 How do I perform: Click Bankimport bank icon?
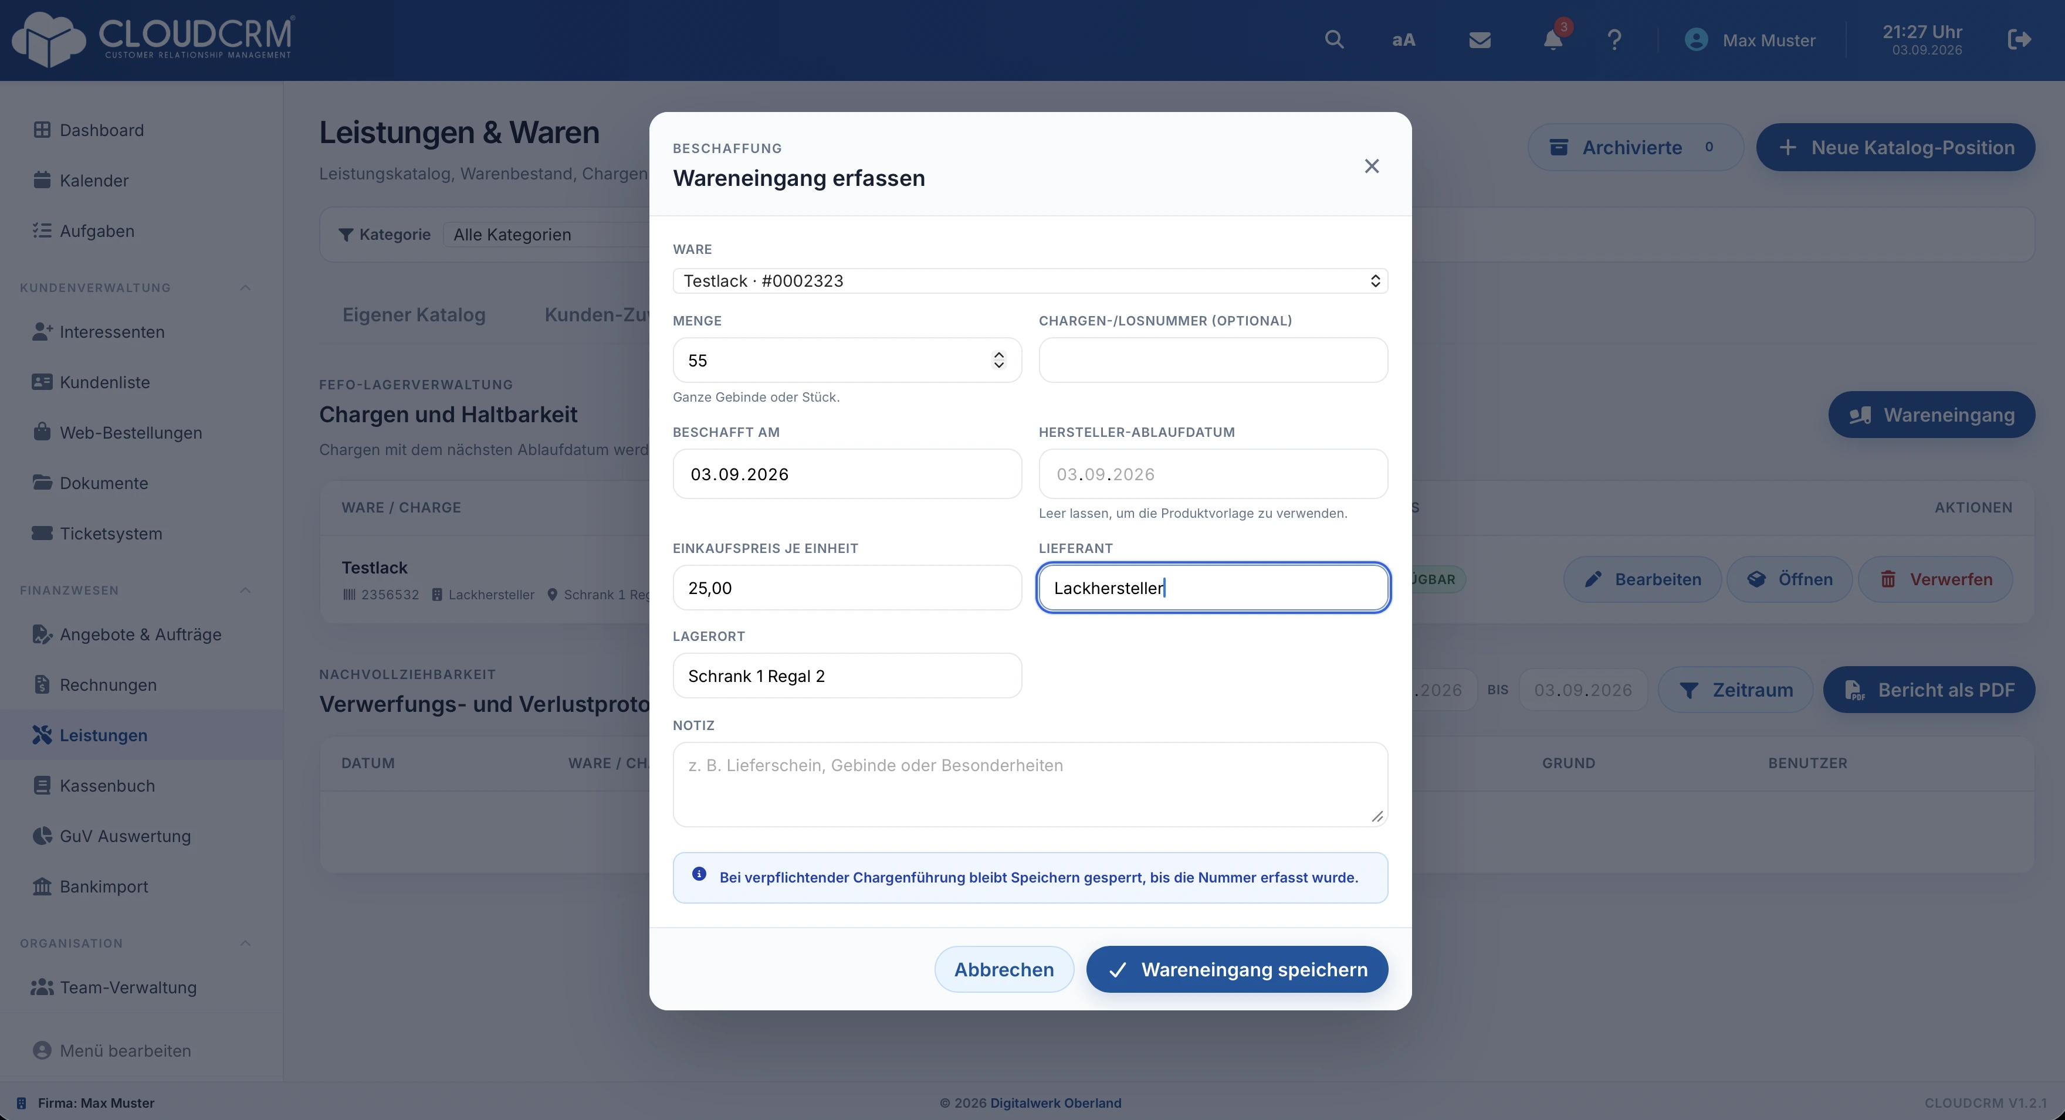pyautogui.click(x=42, y=886)
